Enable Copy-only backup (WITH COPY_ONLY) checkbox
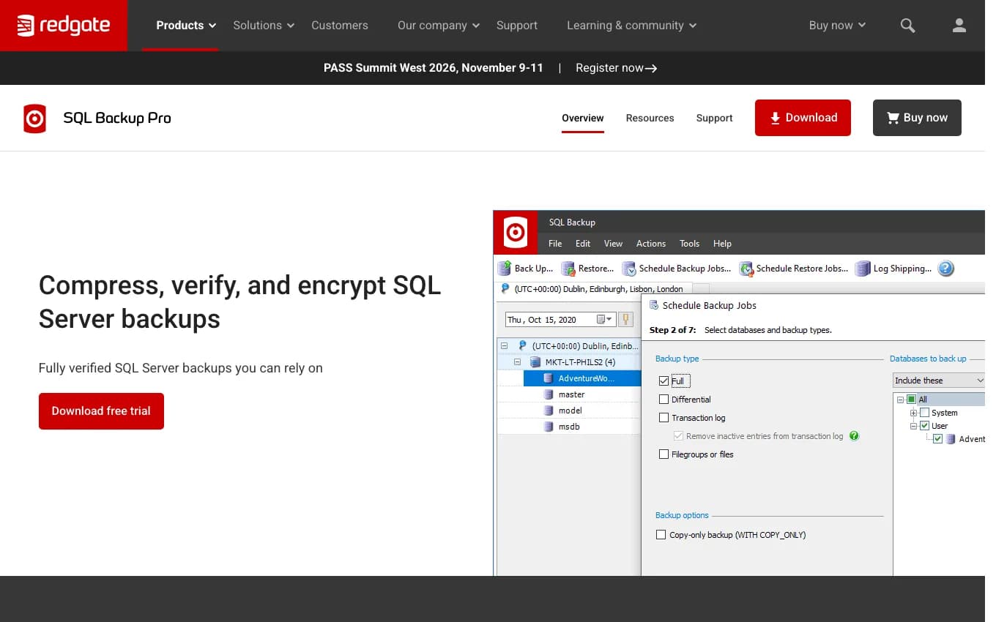Screen dimensions: 996x622 pyautogui.click(x=661, y=535)
